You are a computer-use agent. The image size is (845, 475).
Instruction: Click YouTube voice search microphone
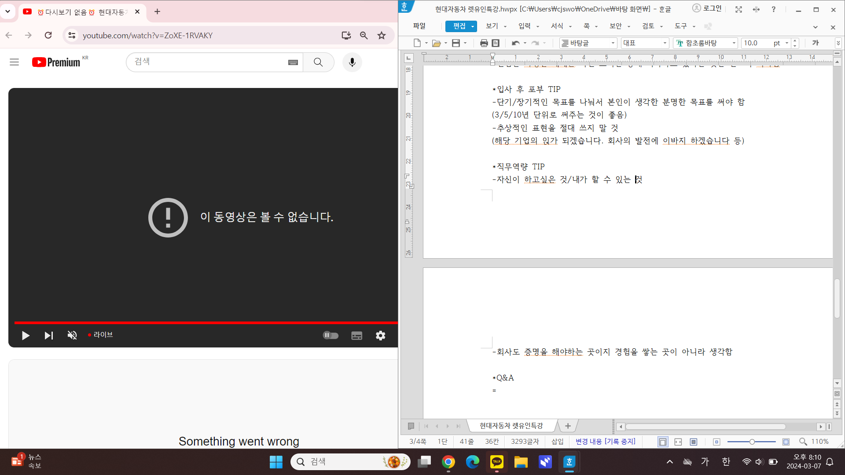[x=352, y=62]
